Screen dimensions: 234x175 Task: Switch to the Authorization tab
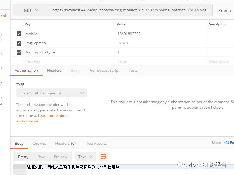tap(26, 71)
